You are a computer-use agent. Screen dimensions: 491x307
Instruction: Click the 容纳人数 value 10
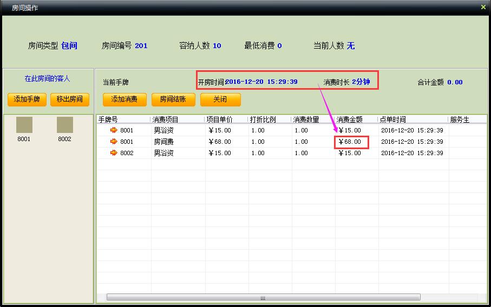(x=217, y=45)
